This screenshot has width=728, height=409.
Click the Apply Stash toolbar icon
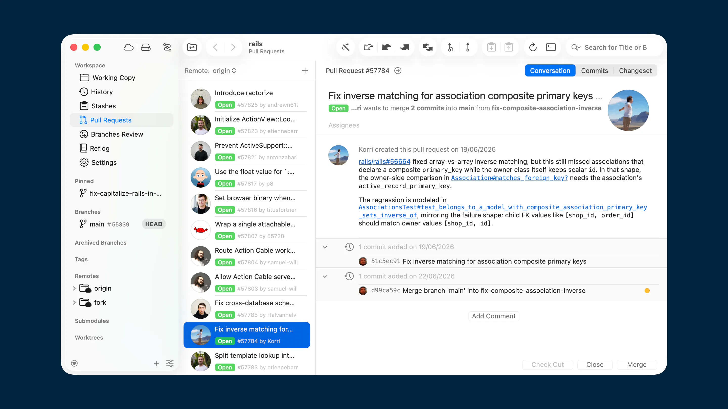click(x=509, y=47)
